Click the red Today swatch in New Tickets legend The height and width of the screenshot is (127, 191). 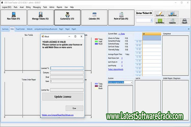(96, 39)
